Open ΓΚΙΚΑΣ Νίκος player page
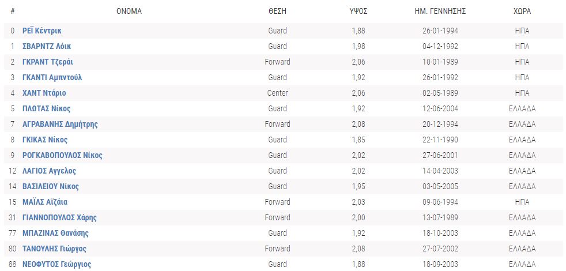The height and width of the screenshot is (271, 566). point(45,140)
